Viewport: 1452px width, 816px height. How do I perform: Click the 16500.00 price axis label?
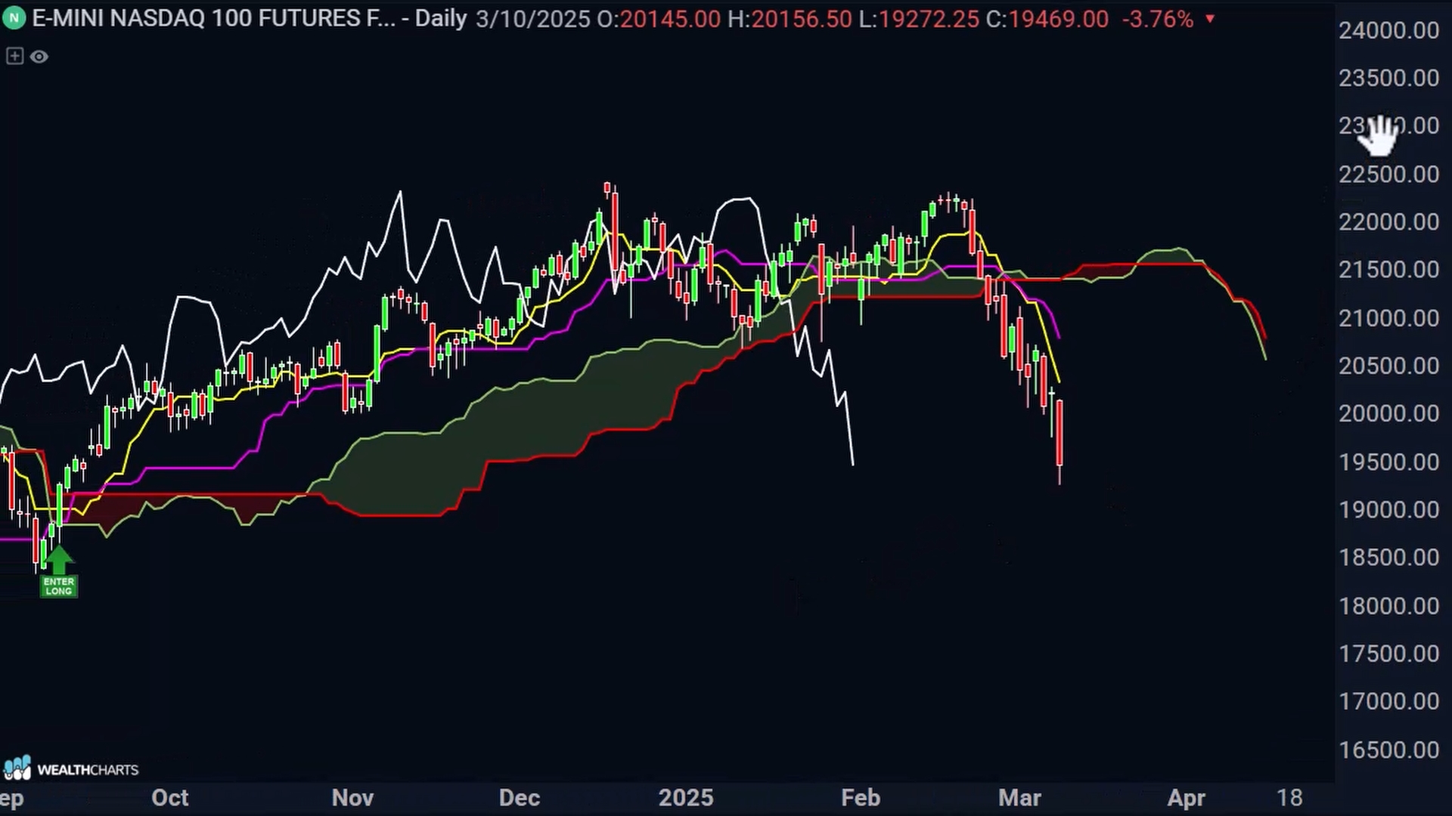tap(1388, 750)
